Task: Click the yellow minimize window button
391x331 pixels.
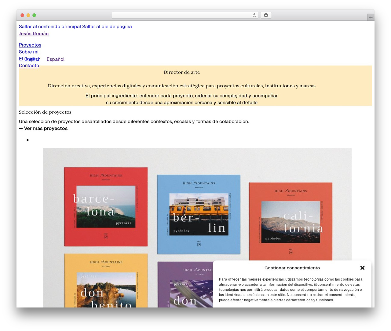Action: [28, 15]
